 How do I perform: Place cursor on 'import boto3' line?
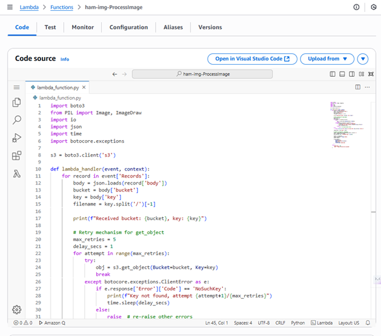click(x=67, y=106)
